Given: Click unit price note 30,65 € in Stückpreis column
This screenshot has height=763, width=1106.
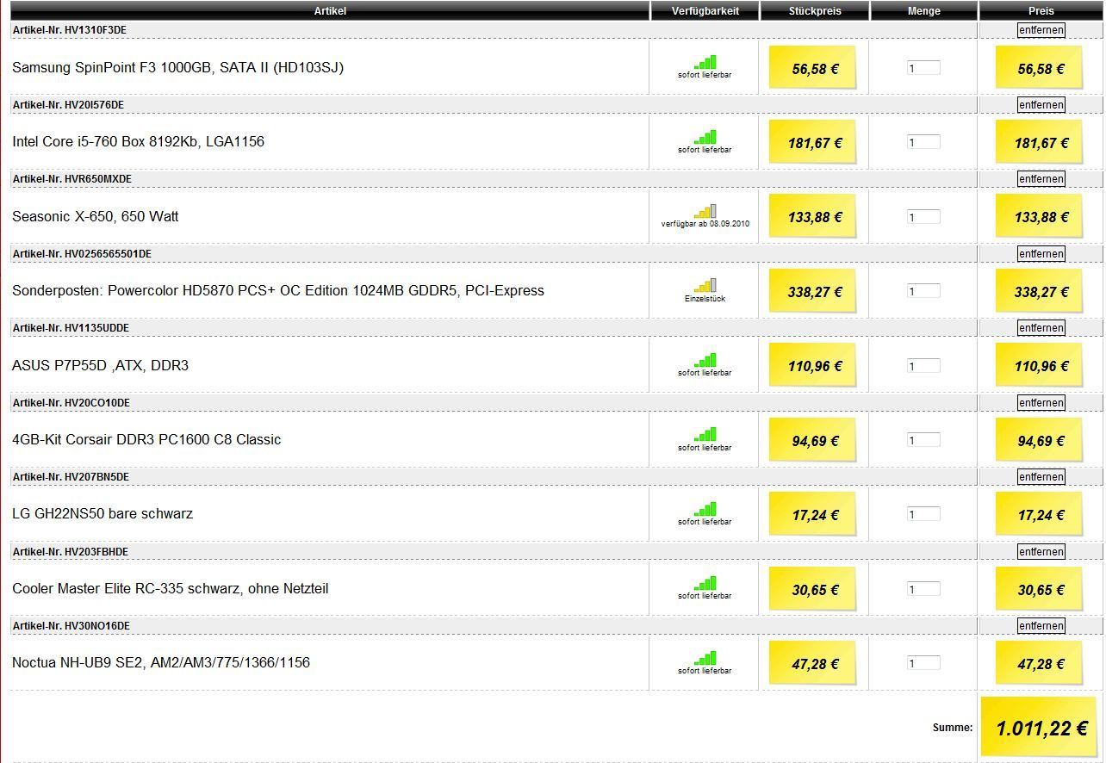Looking at the screenshot, I should [x=813, y=588].
